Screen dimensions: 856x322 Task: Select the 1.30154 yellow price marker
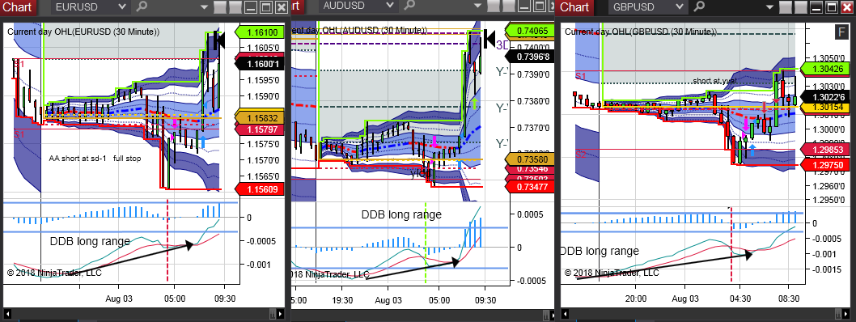pyautogui.click(x=825, y=108)
